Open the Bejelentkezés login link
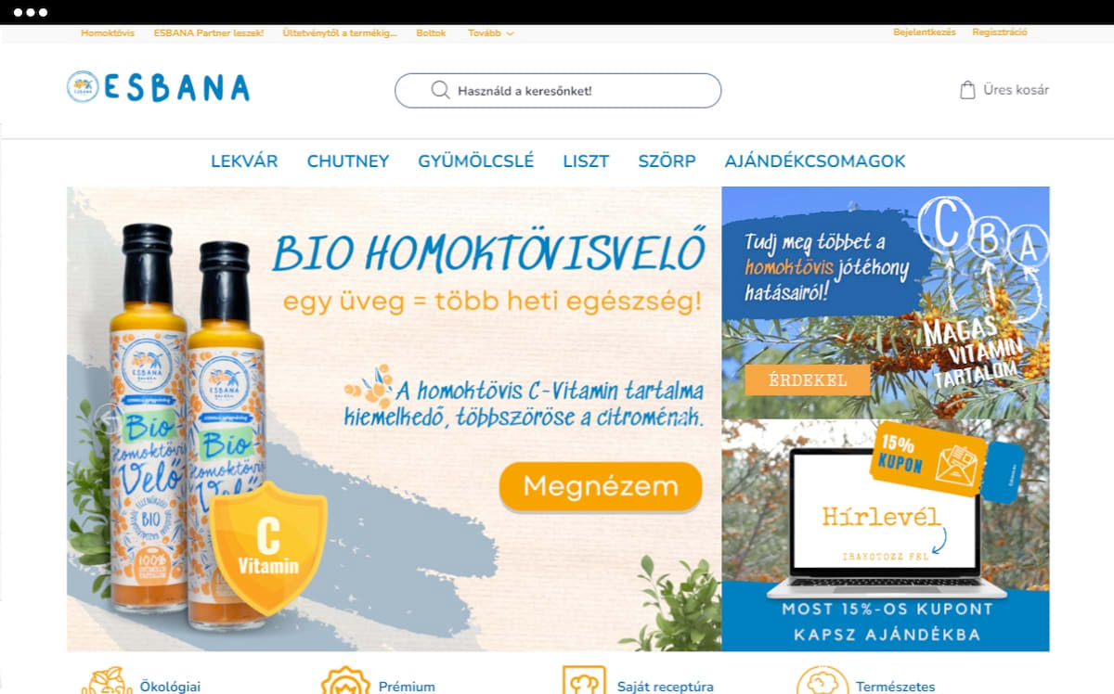This screenshot has width=1114, height=694. [x=924, y=32]
